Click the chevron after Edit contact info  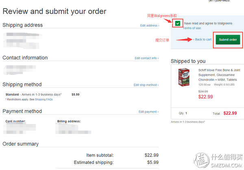click(158, 58)
